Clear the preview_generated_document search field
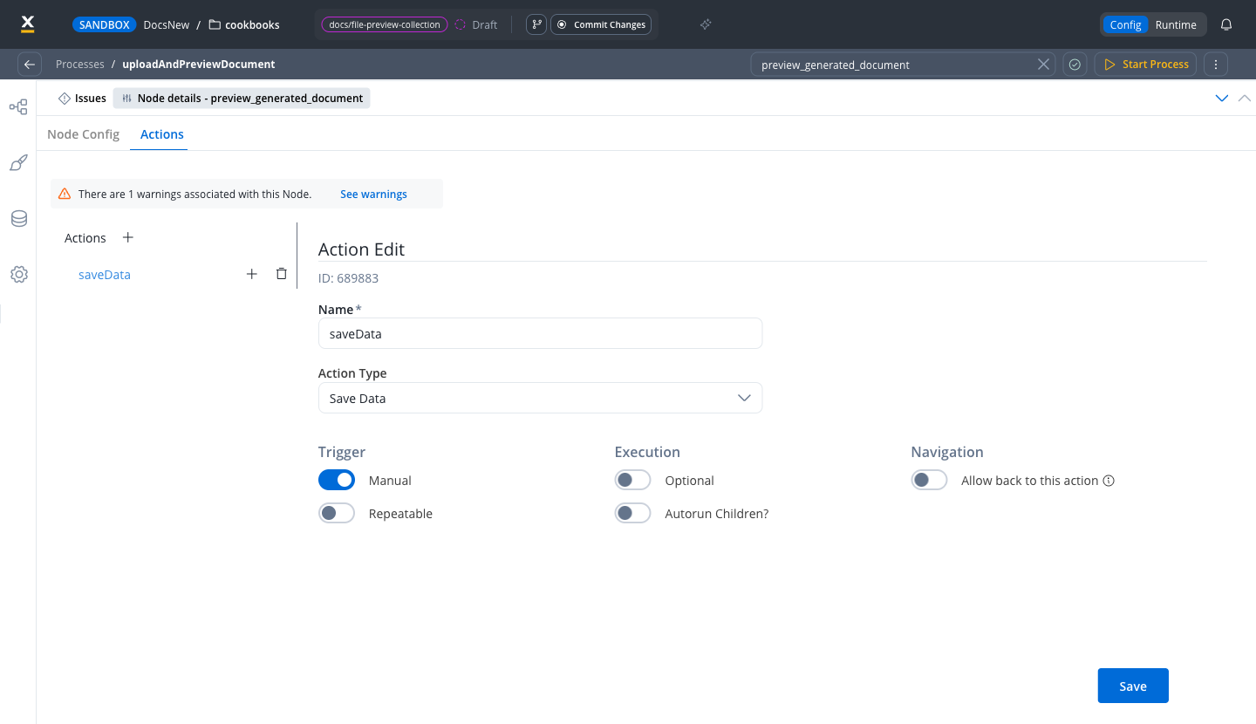This screenshot has width=1256, height=724. click(x=1043, y=65)
